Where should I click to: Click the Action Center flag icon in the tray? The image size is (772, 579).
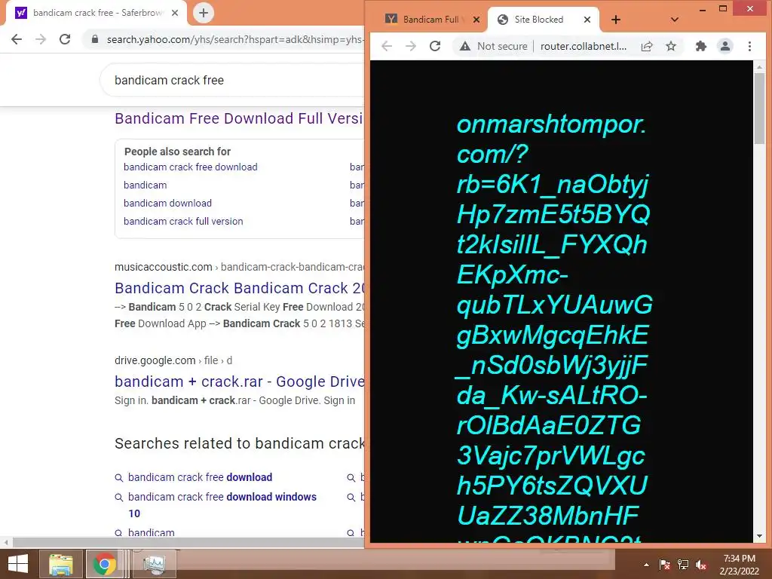coord(664,565)
